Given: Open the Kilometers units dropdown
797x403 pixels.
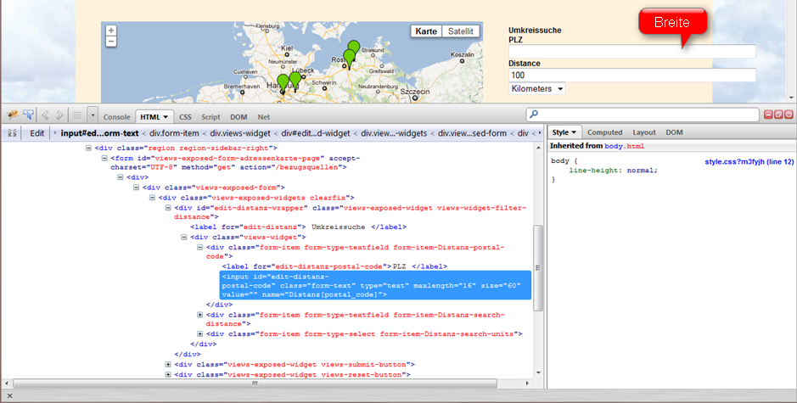Looking at the screenshot, I should [537, 89].
